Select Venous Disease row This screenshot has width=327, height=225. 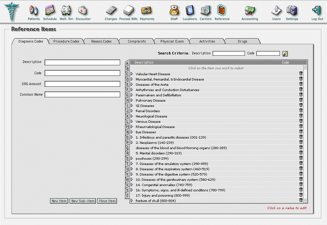(216, 121)
